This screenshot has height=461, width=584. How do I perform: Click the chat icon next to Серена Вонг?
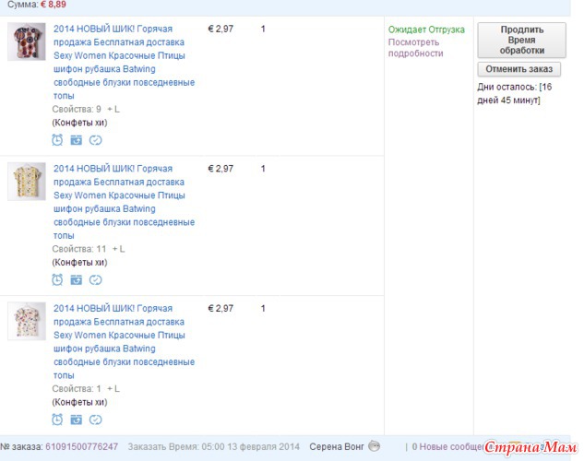tap(374, 447)
